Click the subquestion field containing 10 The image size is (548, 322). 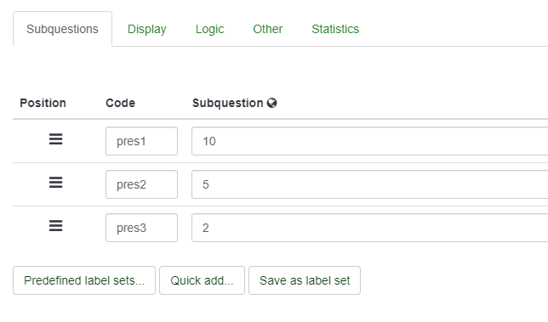coord(370,141)
